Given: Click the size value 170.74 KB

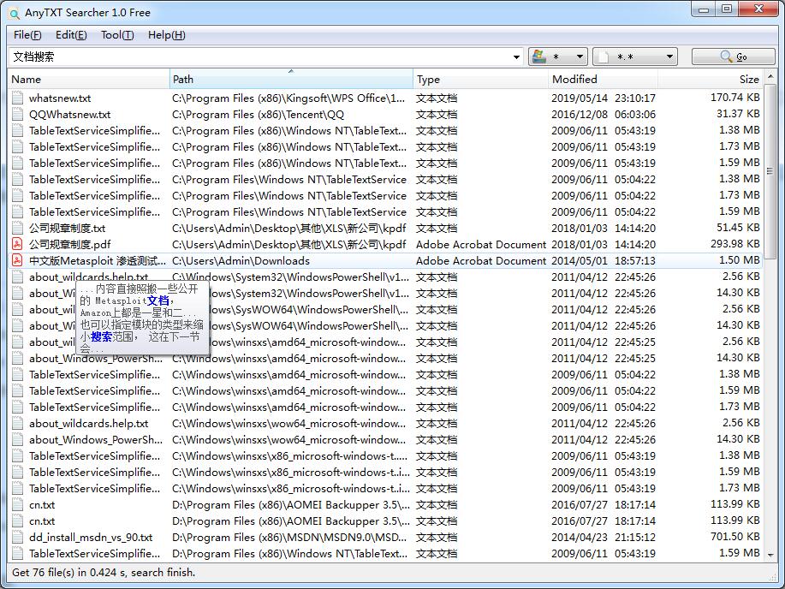Looking at the screenshot, I should [x=735, y=97].
